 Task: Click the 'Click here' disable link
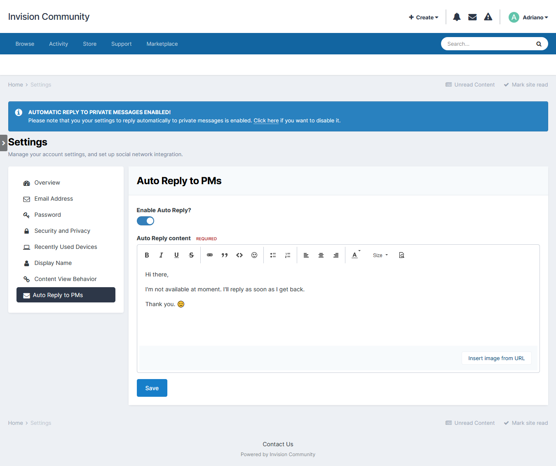(x=266, y=121)
